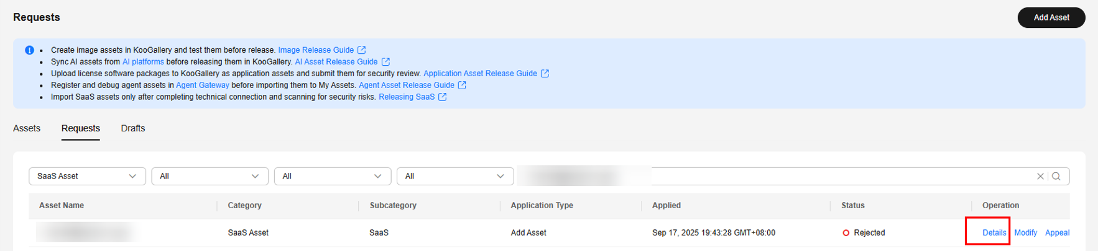Open external link icon beside Image Release Guide
Image resolution: width=1098 pixels, height=251 pixels.
point(362,50)
